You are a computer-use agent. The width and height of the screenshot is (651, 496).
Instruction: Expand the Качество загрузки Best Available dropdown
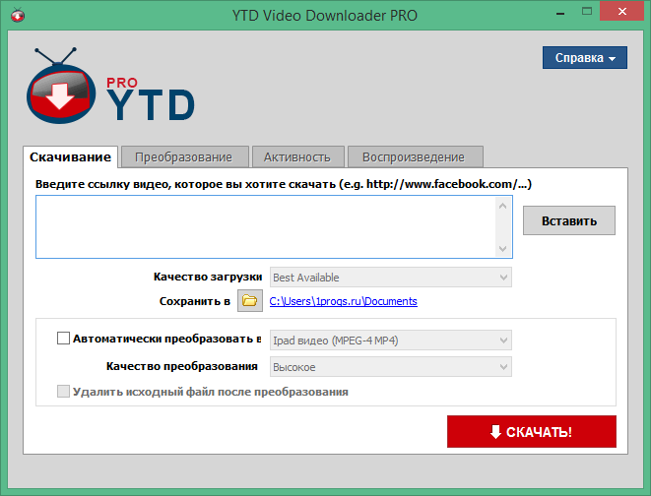pos(391,278)
